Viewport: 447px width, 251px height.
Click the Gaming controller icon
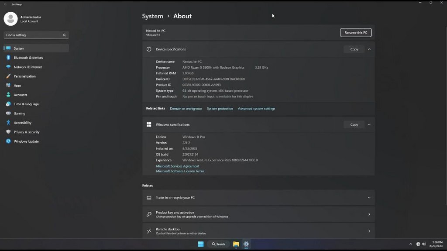8,113
